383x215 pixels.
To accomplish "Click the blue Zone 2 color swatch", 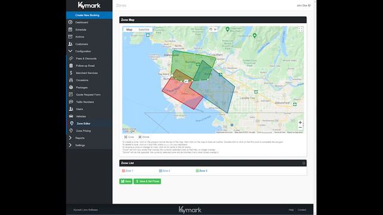I will point(160,171).
